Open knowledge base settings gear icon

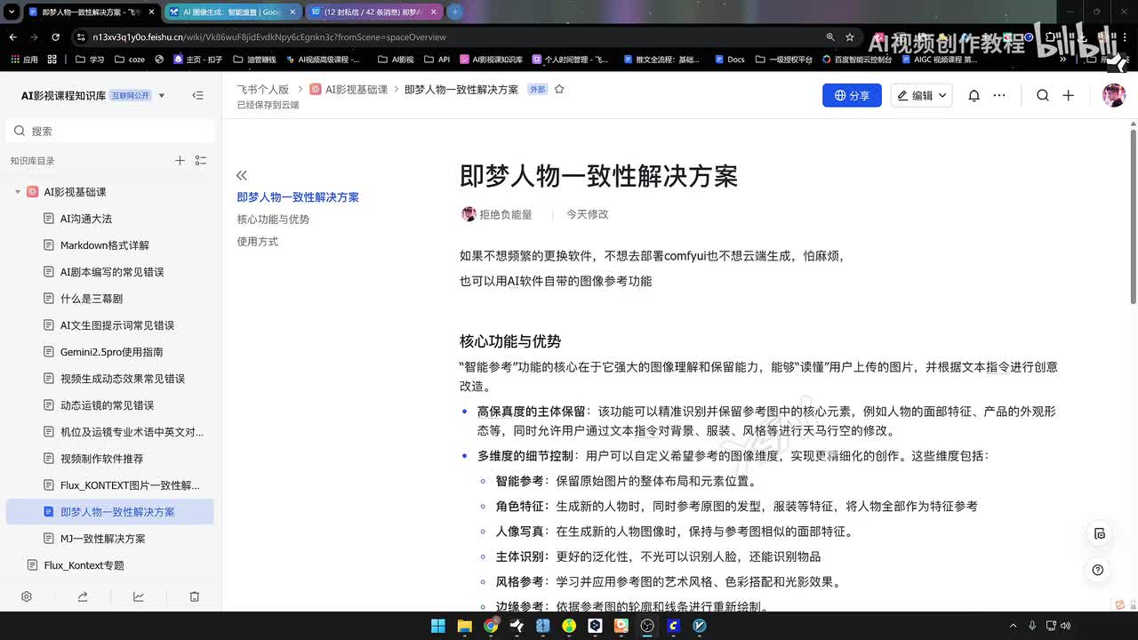click(27, 596)
